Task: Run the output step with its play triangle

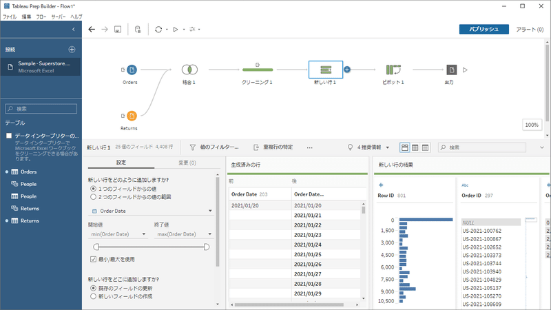Action: tap(465, 70)
